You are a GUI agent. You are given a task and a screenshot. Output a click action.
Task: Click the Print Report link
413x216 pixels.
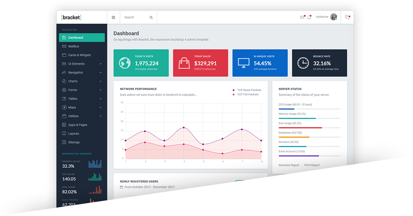pos(312,165)
